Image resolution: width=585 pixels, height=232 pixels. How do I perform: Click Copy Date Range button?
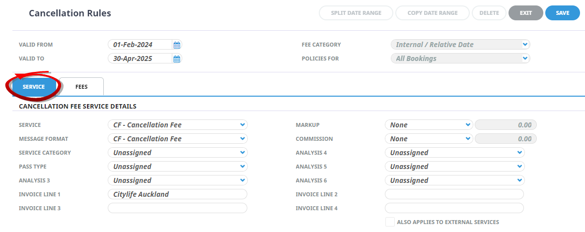(x=433, y=13)
